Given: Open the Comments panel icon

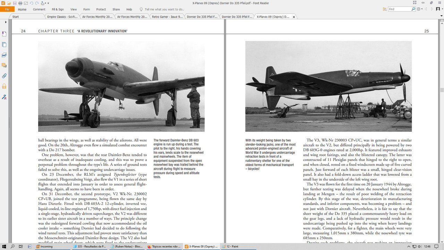Looking at the screenshot, I should 4,65.
